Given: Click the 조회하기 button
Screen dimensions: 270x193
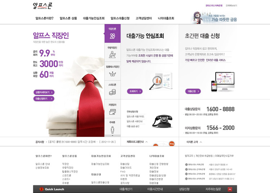Looking at the screenshot, I should [x=135, y=91].
